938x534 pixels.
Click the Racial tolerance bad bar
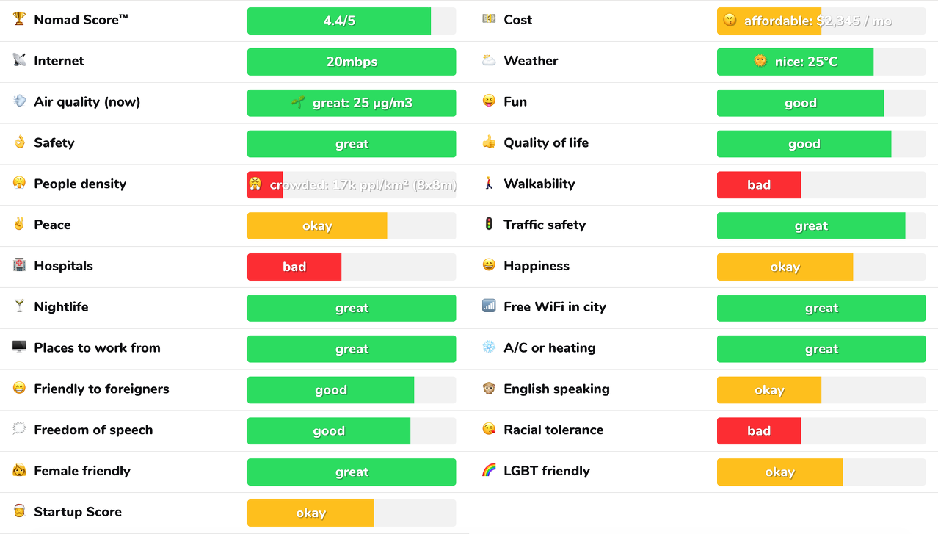[x=821, y=430]
